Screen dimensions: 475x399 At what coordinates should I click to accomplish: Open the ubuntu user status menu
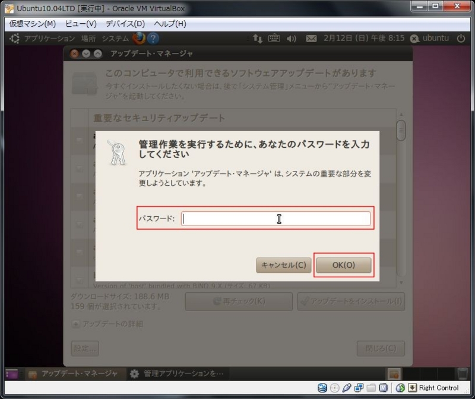coord(429,38)
